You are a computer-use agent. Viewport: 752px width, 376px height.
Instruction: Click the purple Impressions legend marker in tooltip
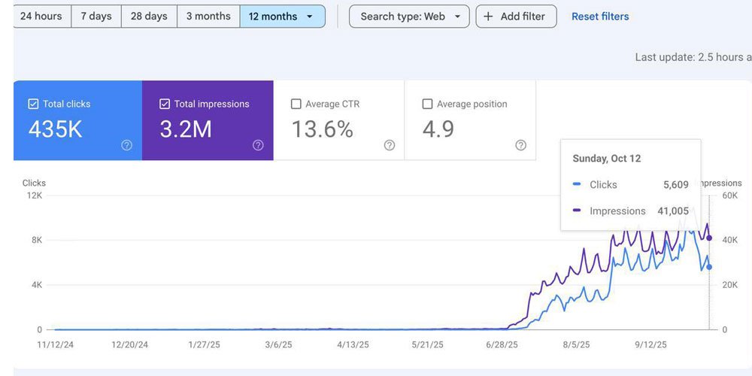point(577,211)
